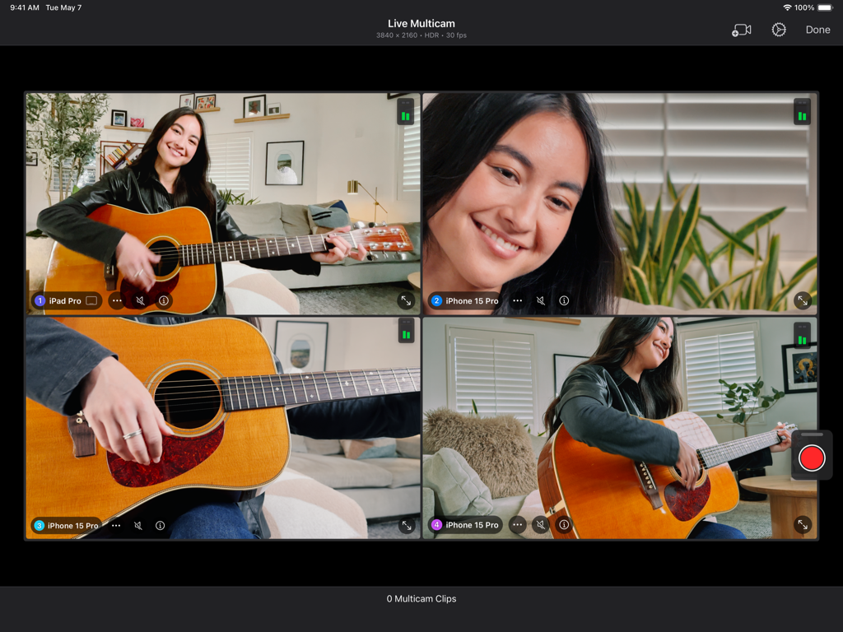Tap the Wi-Fi icon in the status bar
The width and height of the screenshot is (843, 632).
click(788, 7)
